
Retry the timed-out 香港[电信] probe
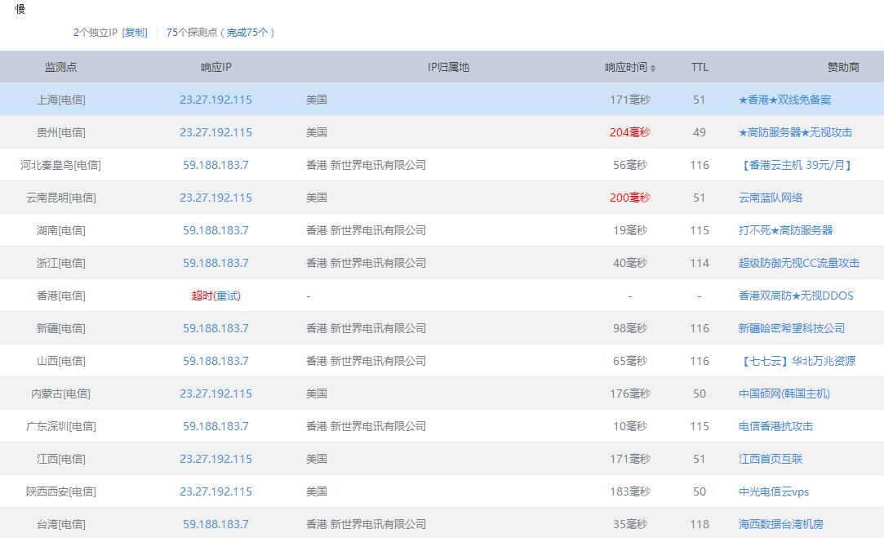pos(228,296)
